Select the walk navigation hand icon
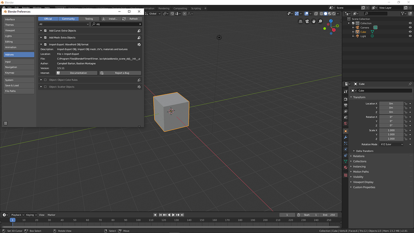414x233 pixels. point(314,21)
